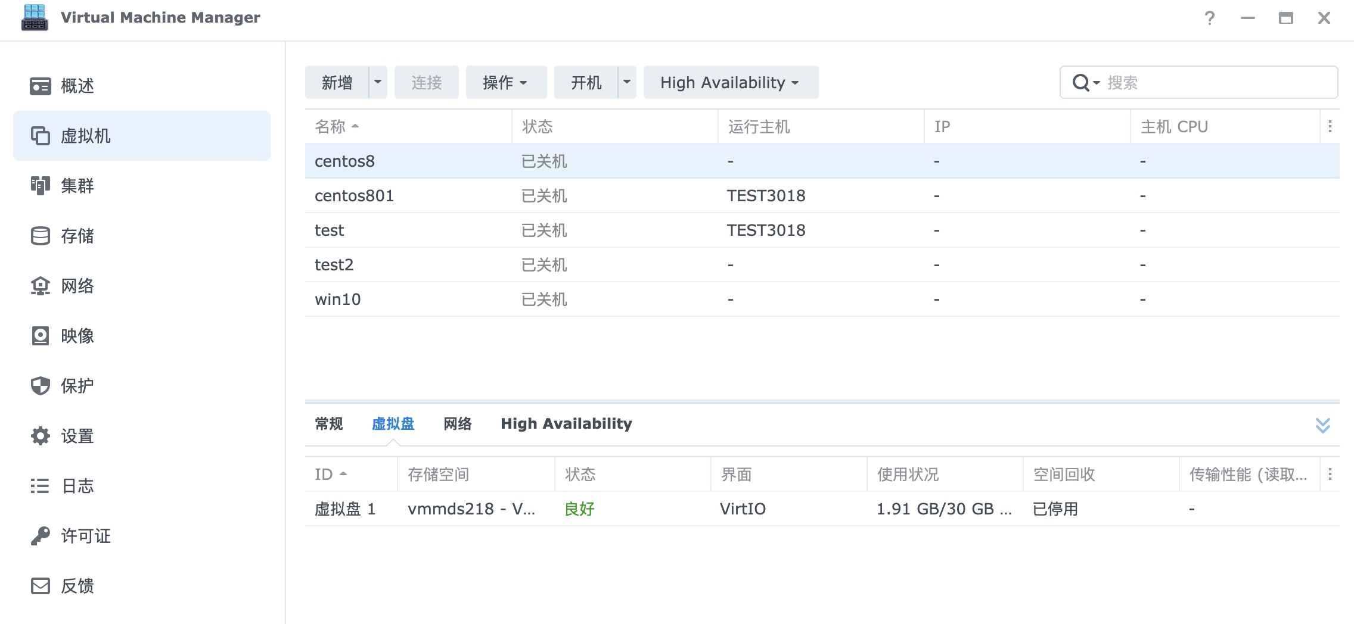Open virtual disk table column options
This screenshot has width=1354, height=624.
pyautogui.click(x=1330, y=474)
